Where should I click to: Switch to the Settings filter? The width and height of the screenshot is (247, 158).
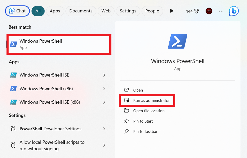128,11
